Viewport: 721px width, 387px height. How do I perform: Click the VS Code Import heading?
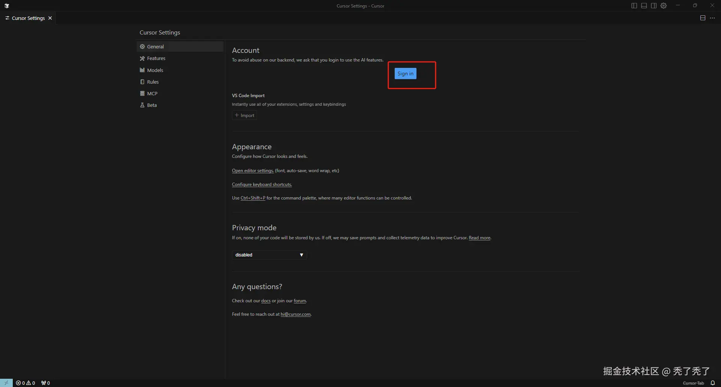248,96
